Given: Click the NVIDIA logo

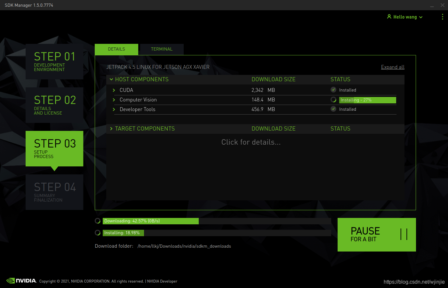Looking at the screenshot, I should tap(21, 281).
